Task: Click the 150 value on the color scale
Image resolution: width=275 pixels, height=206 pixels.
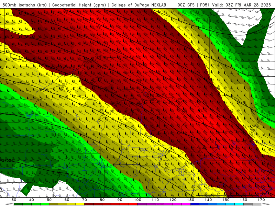Action: point(226,200)
